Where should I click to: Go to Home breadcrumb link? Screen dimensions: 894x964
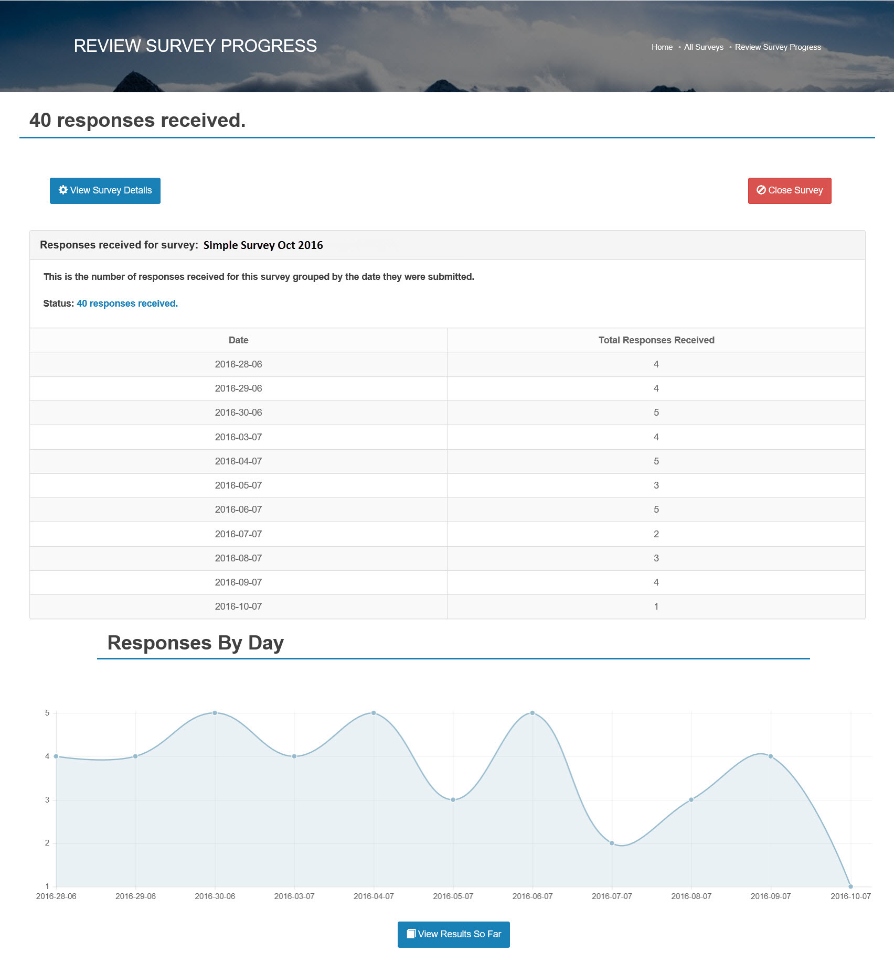662,47
